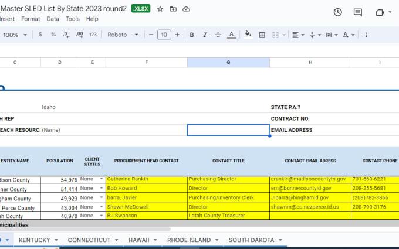Open client status dropdown for 49,923 row

point(102,197)
